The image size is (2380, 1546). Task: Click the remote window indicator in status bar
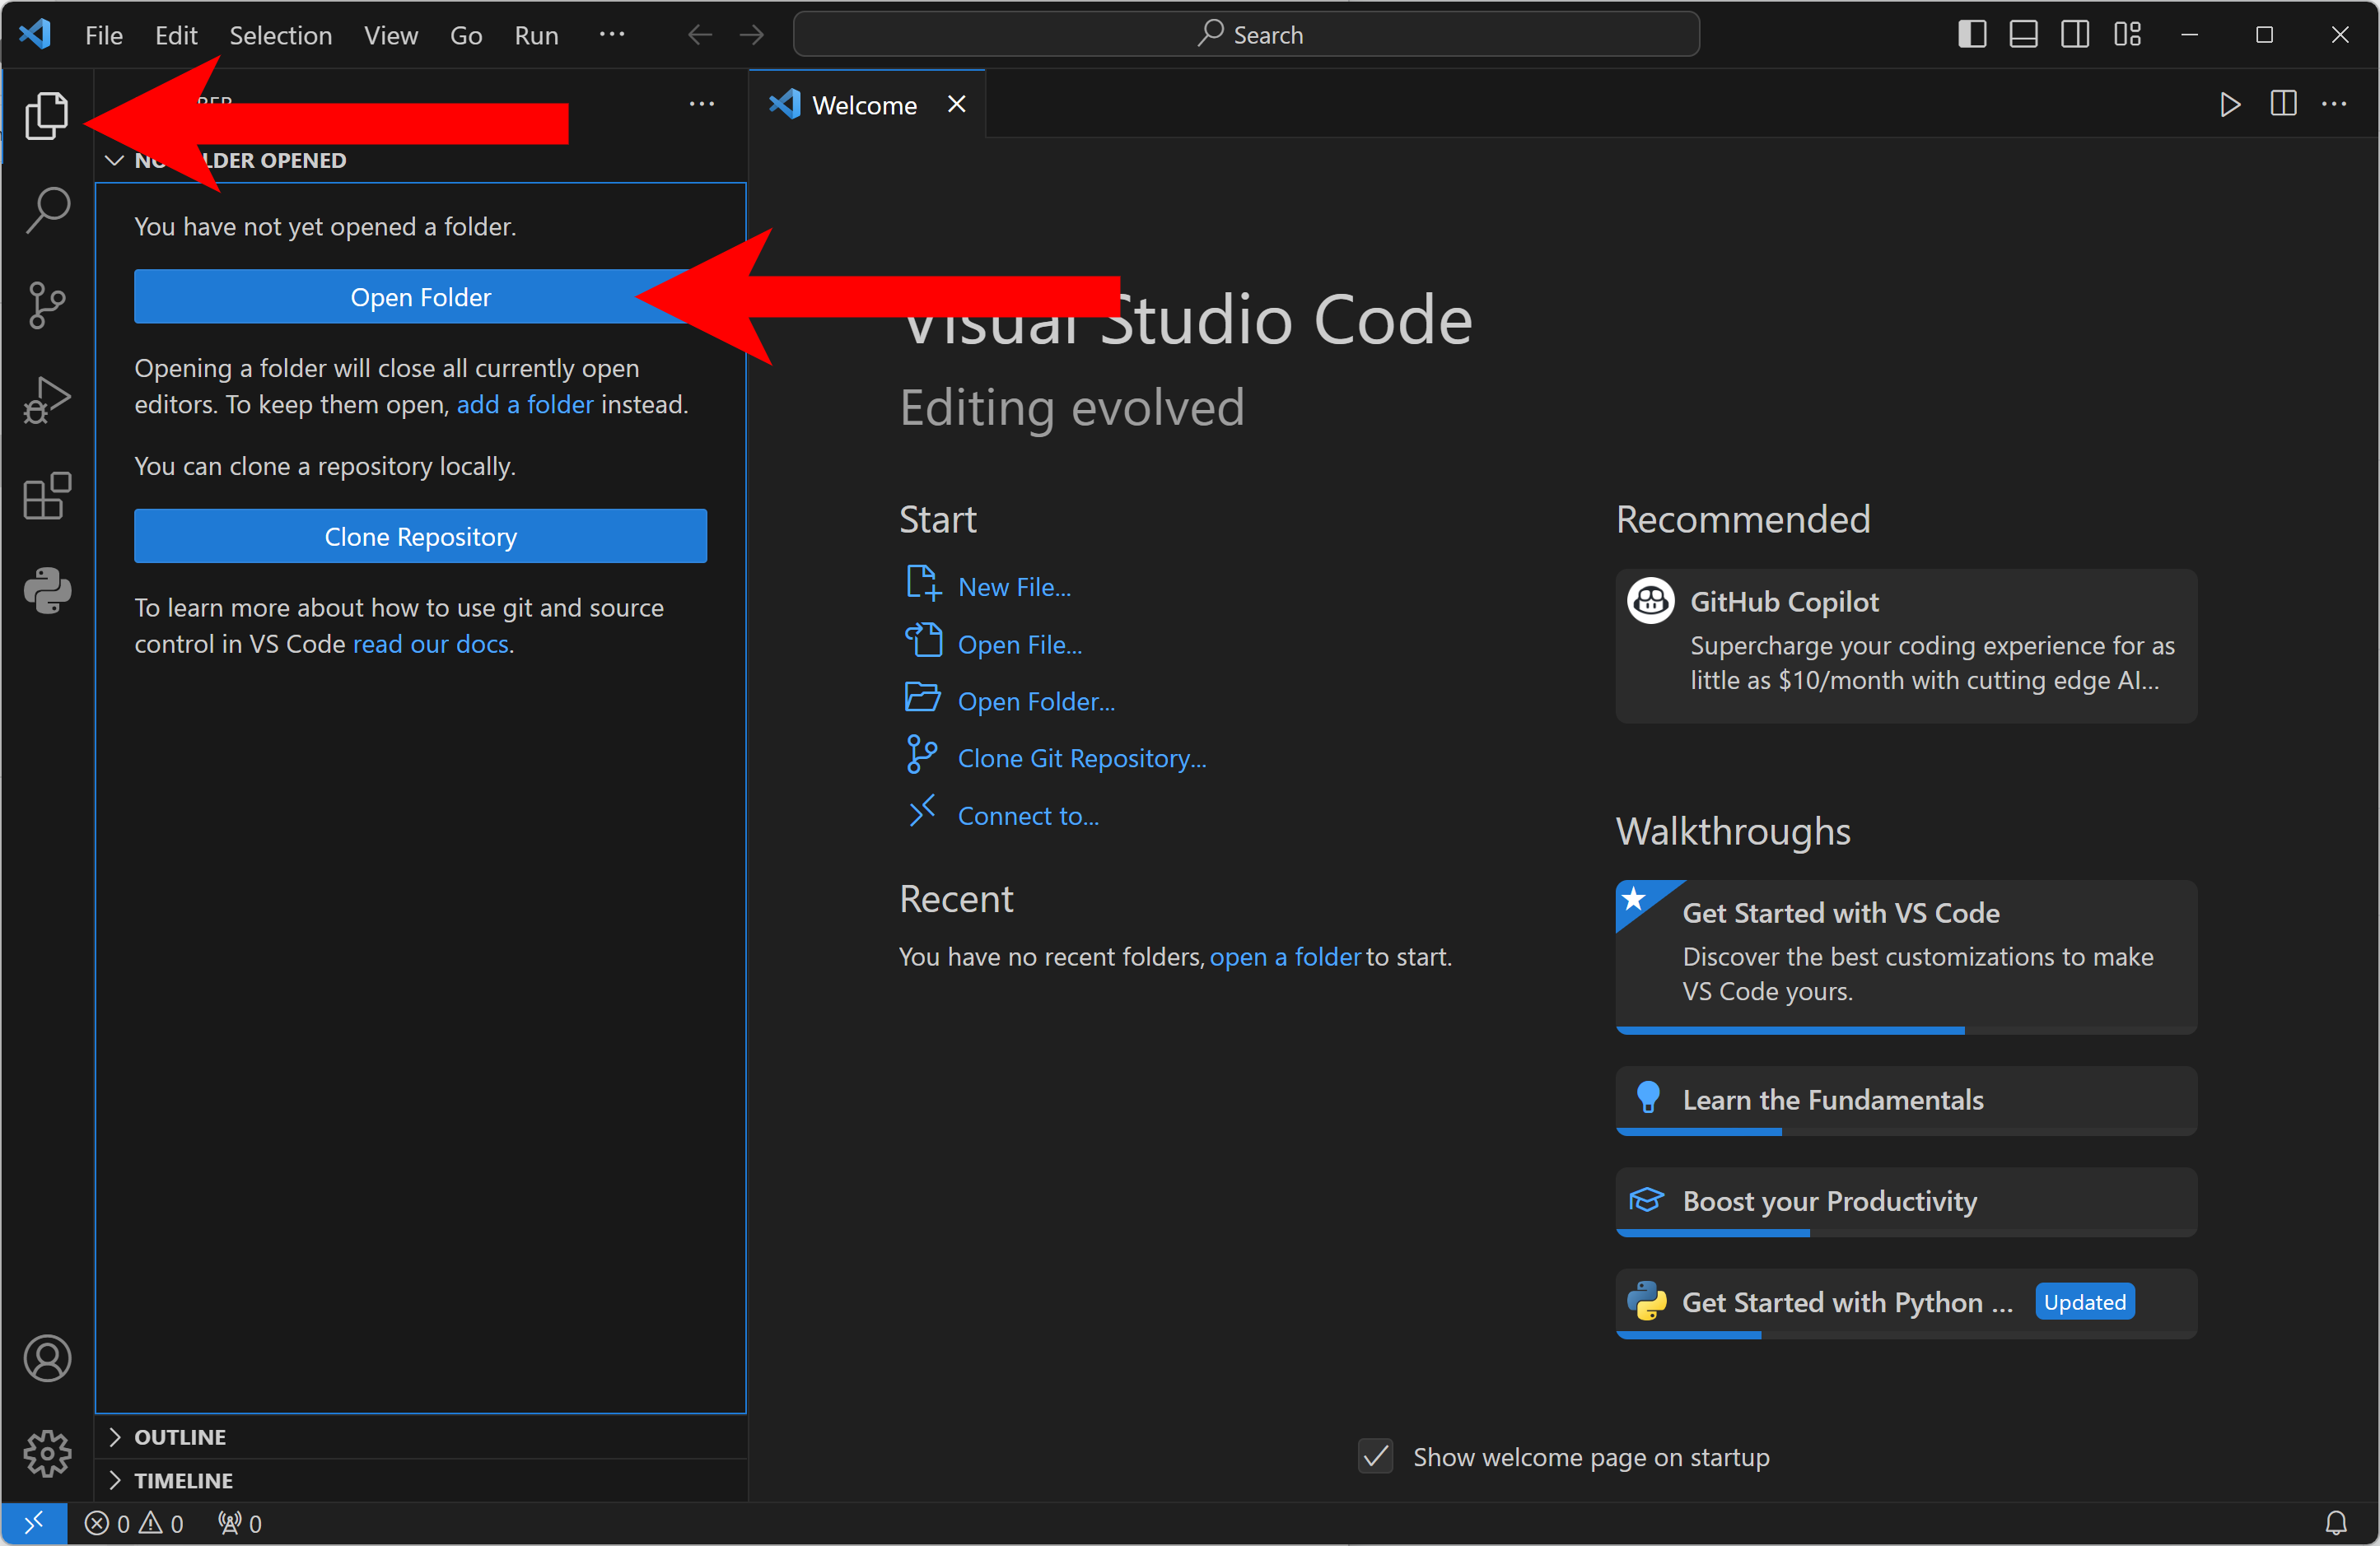tap(34, 1523)
